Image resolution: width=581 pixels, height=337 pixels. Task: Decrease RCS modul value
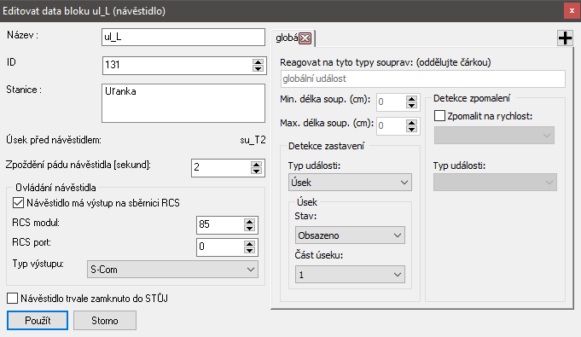pos(249,228)
